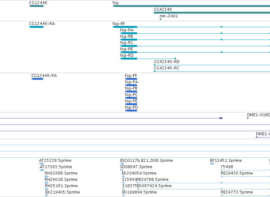The height and width of the screenshot is (197, 270).
Task: Click EST EK204059.5prime label
Action: pos(139,173)
